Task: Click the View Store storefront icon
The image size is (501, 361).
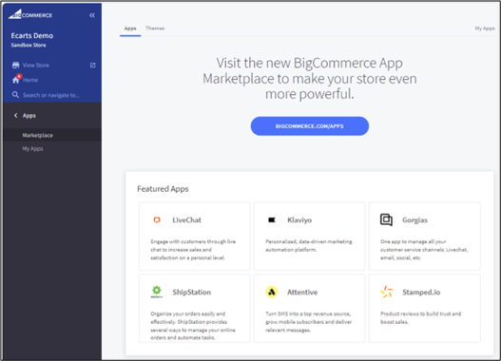Action: tap(15, 66)
